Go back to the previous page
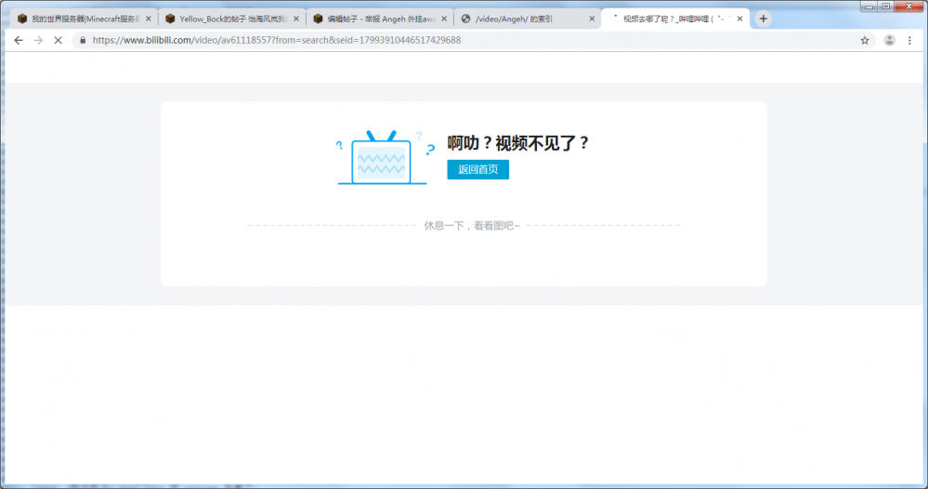This screenshot has height=489, width=928. coord(19,40)
